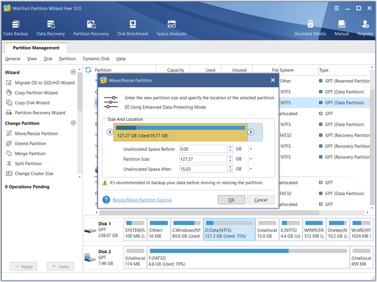Image resolution: width=377 pixels, height=282 pixels.
Task: Click the refresh partition list icon
Action: pos(88,70)
